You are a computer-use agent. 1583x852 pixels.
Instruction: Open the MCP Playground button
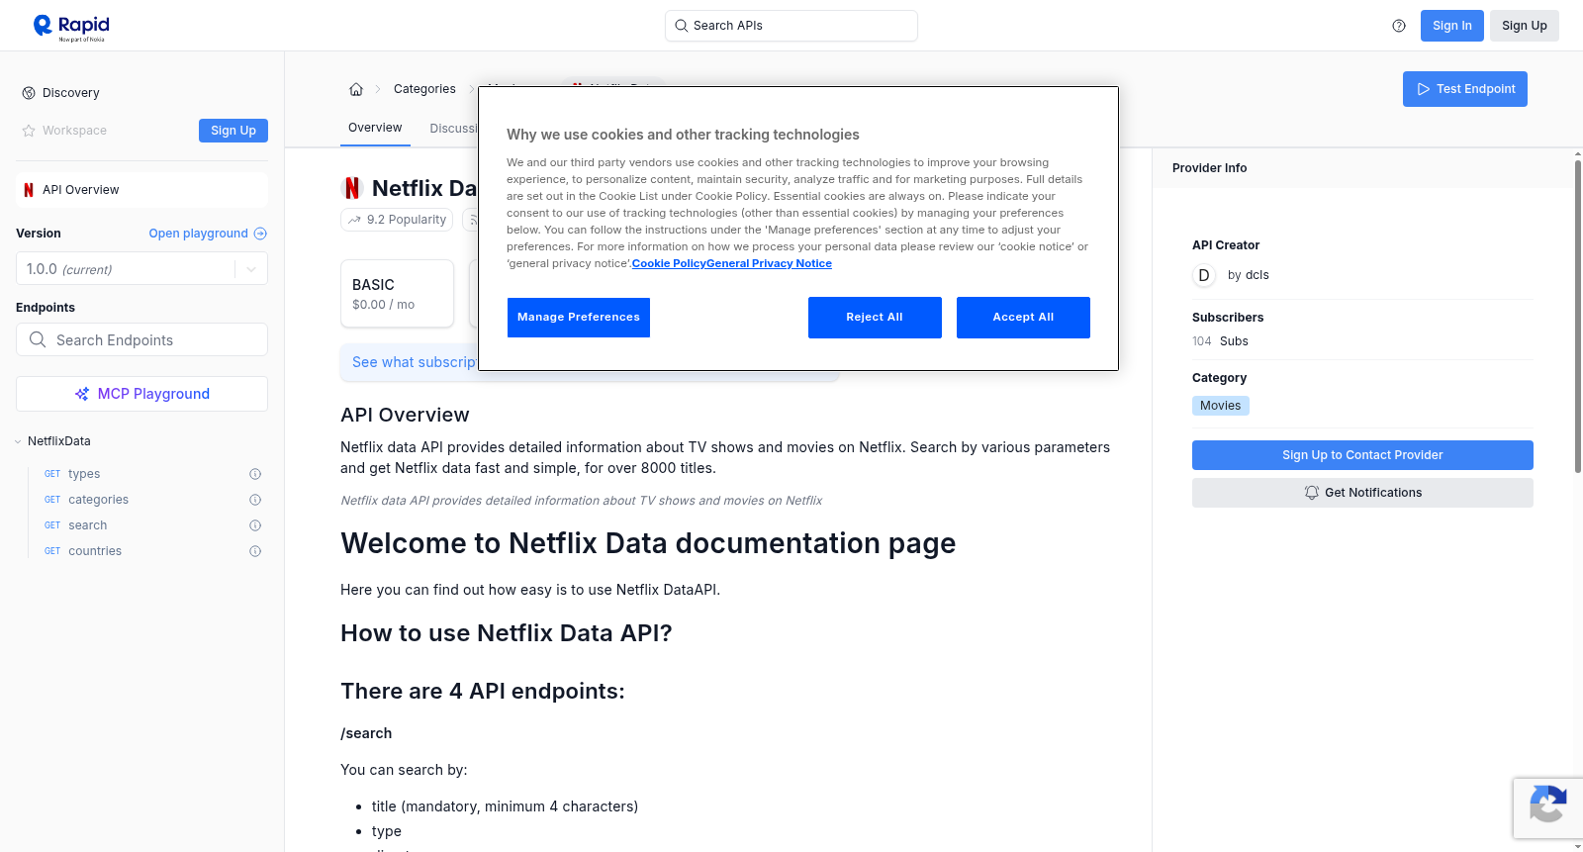141,394
